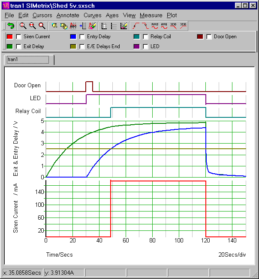This screenshot has height=279, width=259.
Task: Click the y: 3.91304A status field
Action: [x=64, y=273]
